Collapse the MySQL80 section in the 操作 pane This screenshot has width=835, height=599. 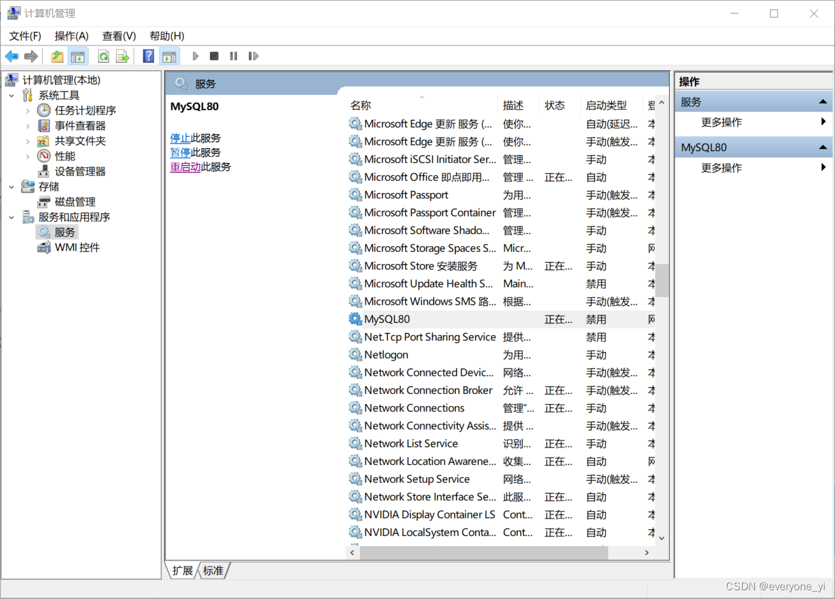coord(823,148)
